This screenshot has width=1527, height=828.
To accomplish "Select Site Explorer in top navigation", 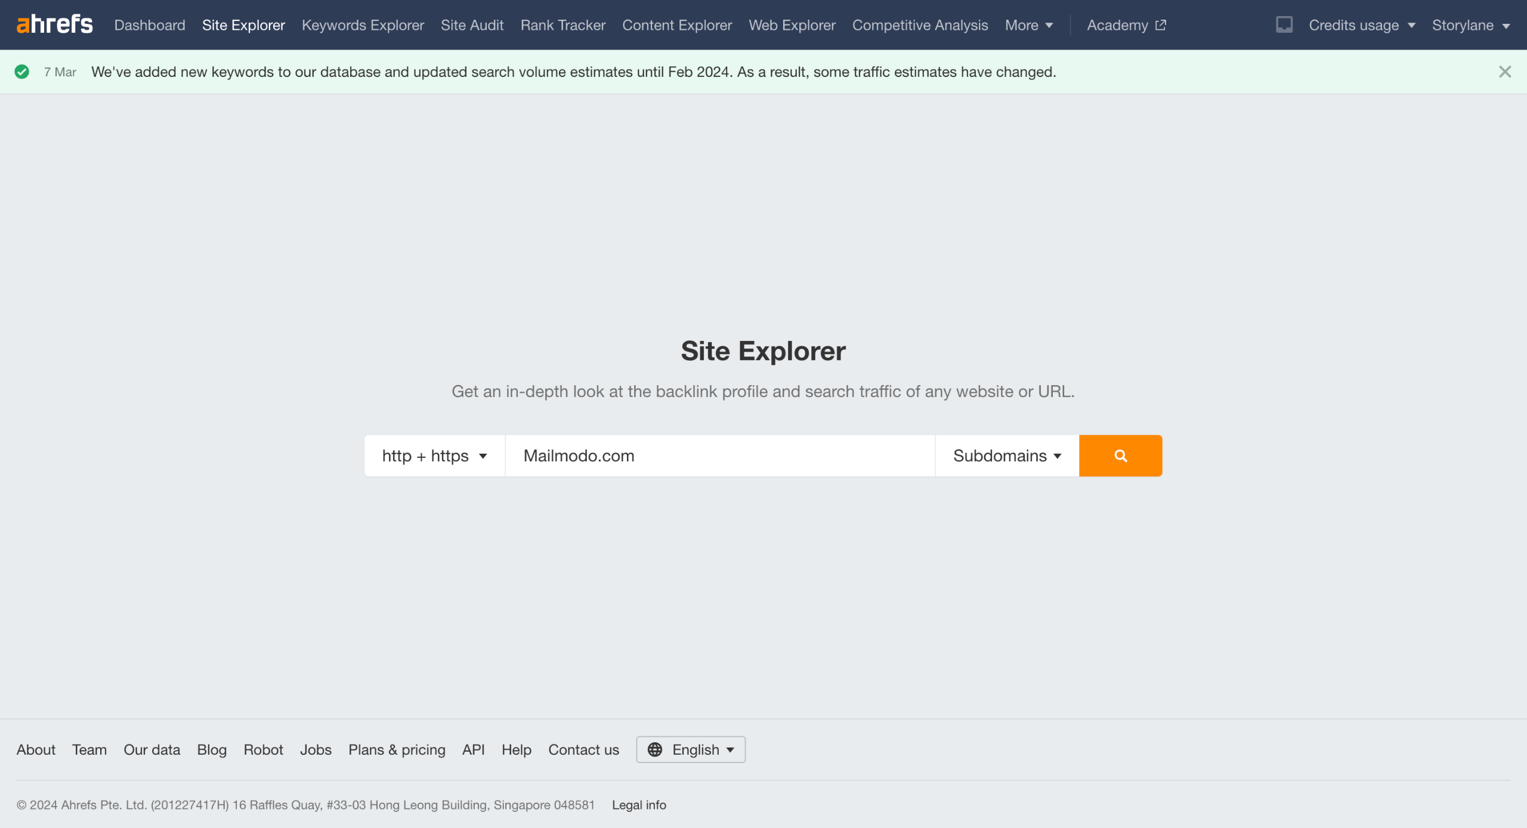I will click(243, 25).
